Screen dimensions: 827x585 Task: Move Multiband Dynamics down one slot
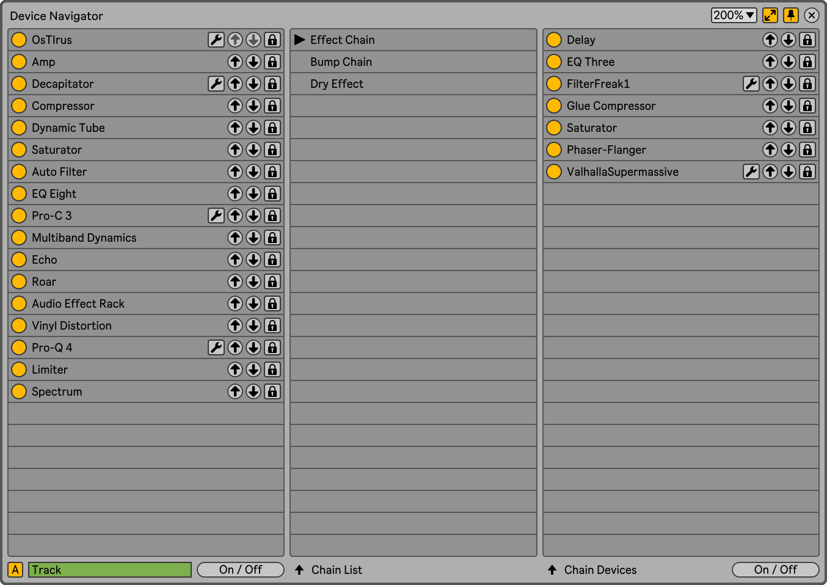pos(253,238)
